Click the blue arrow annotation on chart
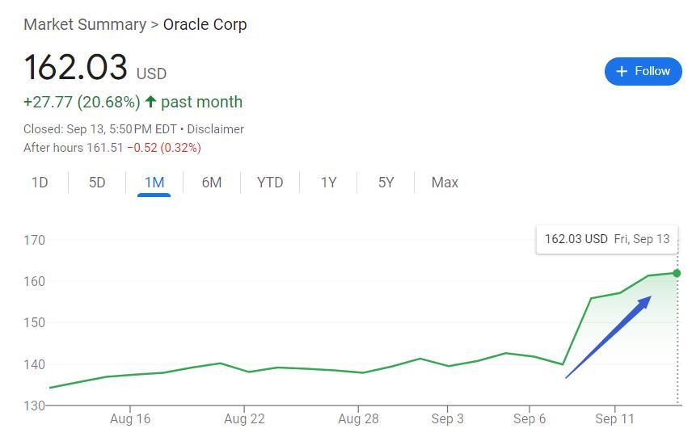This screenshot has width=692, height=437. click(608, 337)
